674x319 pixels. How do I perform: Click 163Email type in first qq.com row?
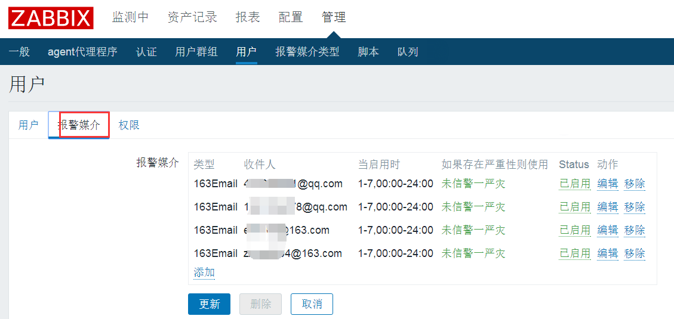(x=216, y=184)
